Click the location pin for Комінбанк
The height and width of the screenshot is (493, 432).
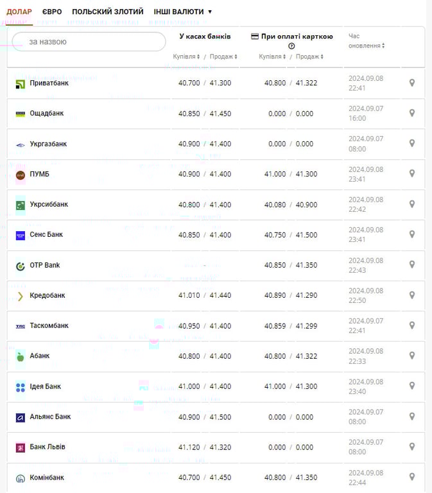[412, 477]
